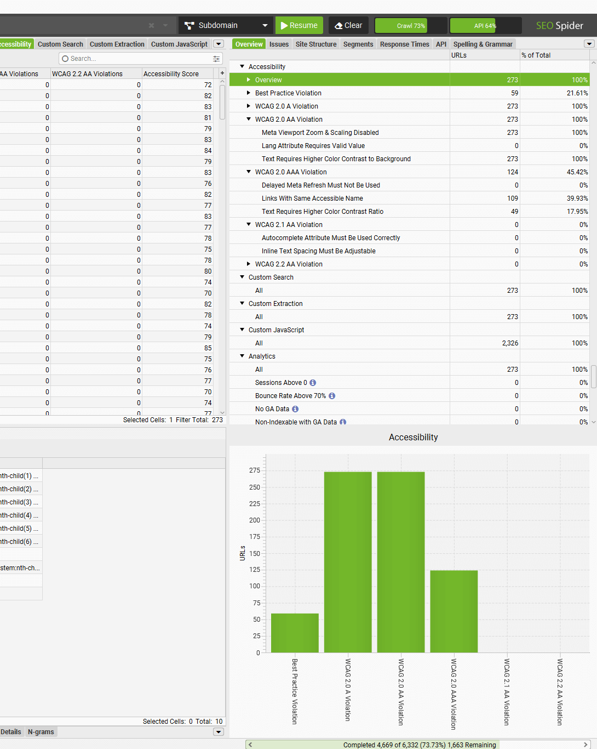Open the search filter options icon

pyautogui.click(x=216, y=59)
